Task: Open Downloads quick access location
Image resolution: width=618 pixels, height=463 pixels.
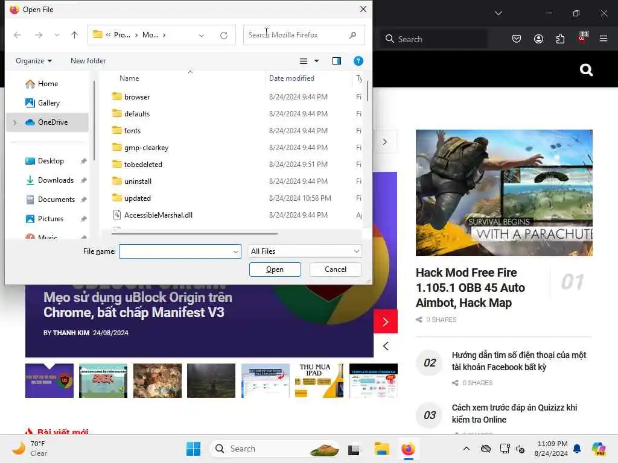Action: pyautogui.click(x=56, y=180)
